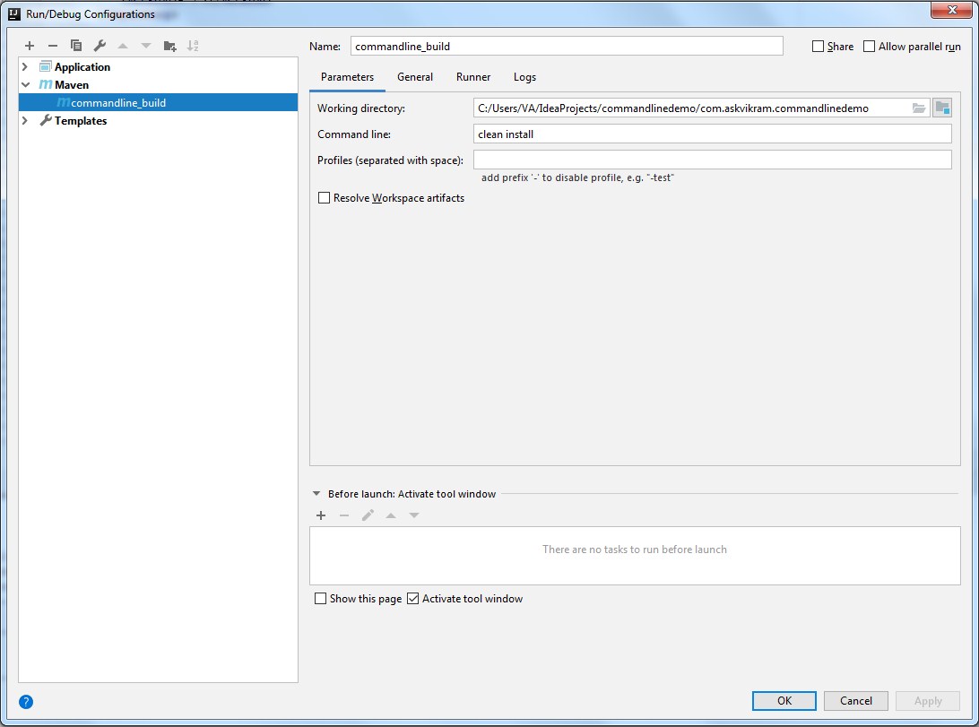This screenshot has width=979, height=727.
Task: Click the Name input field
Action: coord(567,47)
